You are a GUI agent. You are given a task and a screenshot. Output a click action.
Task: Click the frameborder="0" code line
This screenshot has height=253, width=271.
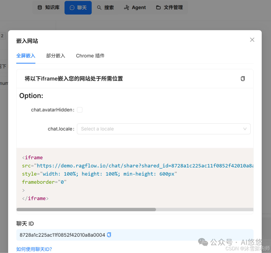pos(44,182)
